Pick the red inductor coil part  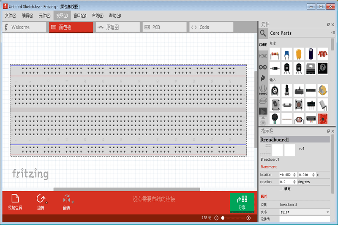pyautogui.click(x=323, y=54)
